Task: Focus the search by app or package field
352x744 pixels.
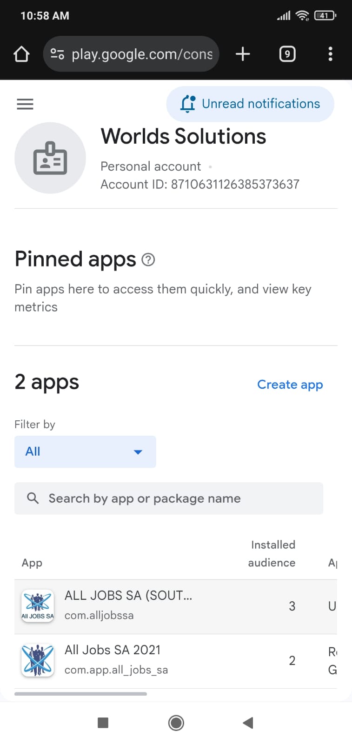Action: 169,498
